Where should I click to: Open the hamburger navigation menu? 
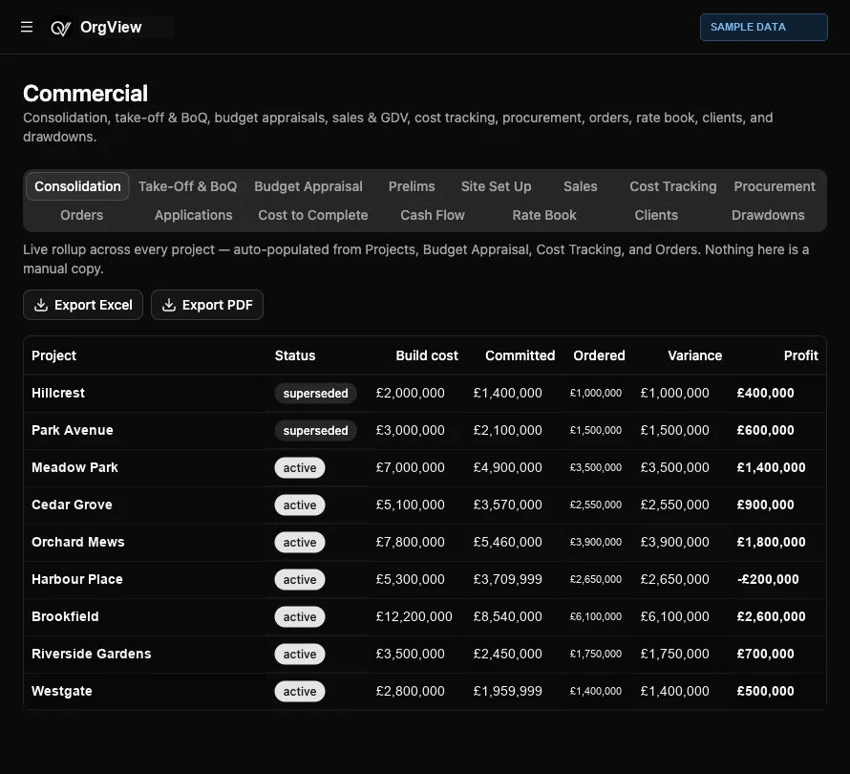pyautogui.click(x=27, y=27)
